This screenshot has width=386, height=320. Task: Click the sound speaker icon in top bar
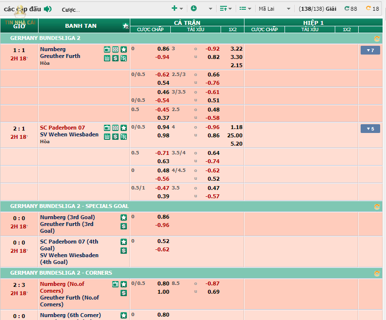[47, 9]
